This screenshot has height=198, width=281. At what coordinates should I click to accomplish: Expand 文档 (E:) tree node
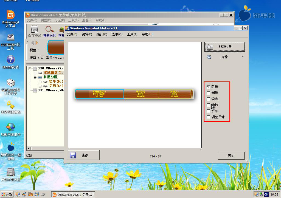(40, 86)
